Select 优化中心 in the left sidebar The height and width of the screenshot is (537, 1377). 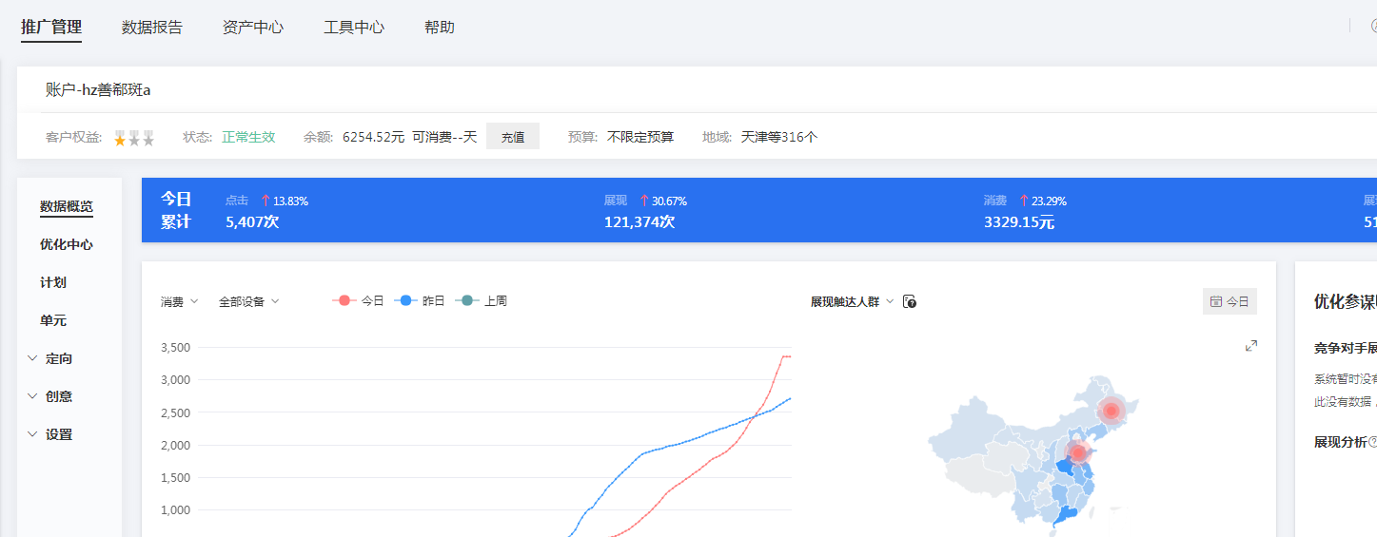pyautogui.click(x=67, y=244)
